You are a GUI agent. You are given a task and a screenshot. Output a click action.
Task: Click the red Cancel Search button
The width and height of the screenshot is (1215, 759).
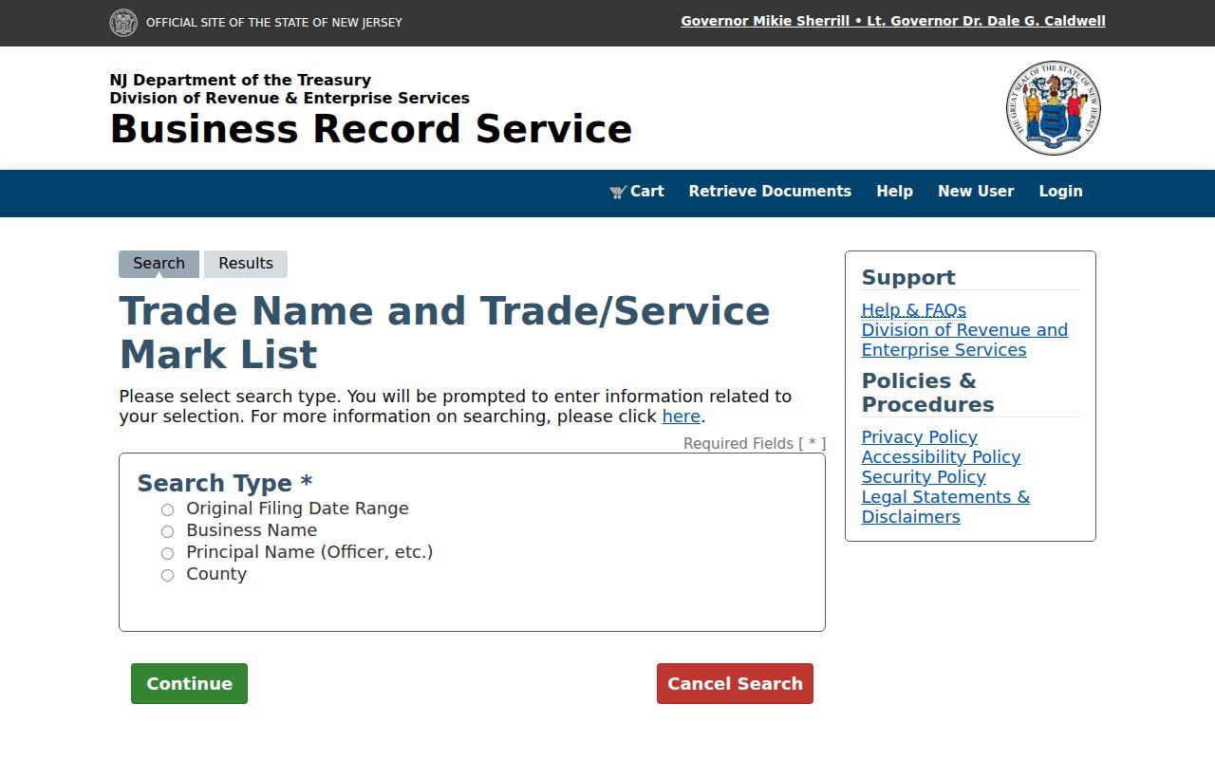[735, 683]
